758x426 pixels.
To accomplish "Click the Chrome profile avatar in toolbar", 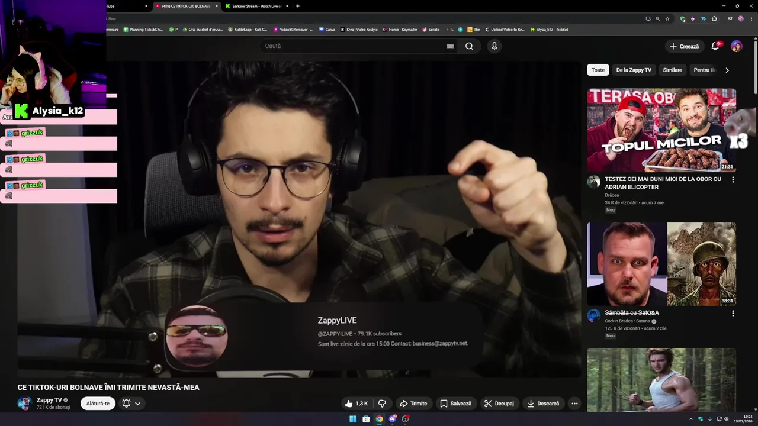I will tap(740, 18).
